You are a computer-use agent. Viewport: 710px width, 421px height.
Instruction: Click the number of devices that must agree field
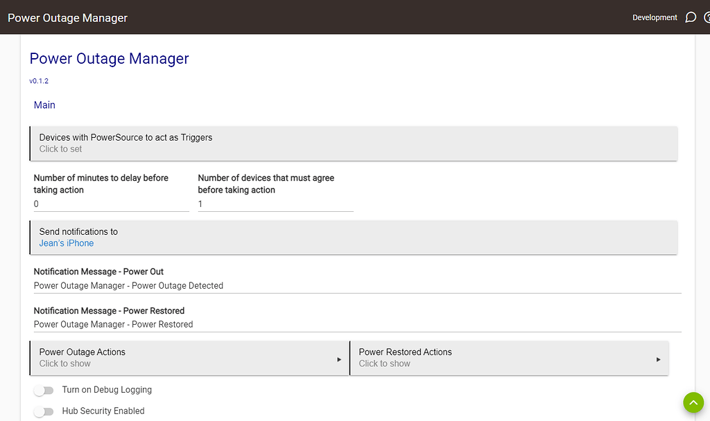pyautogui.click(x=274, y=204)
